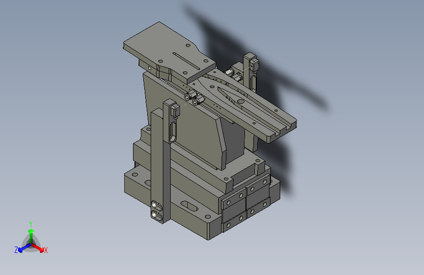Select the oblong slot on the base plate

pyautogui.click(x=189, y=206)
